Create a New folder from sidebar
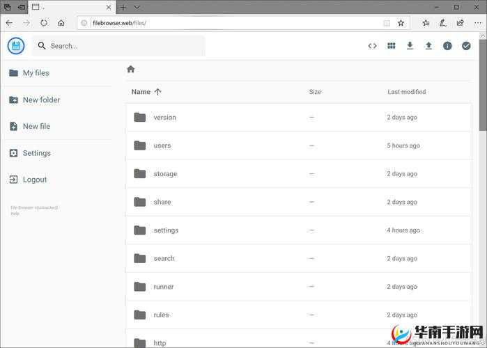 point(41,100)
